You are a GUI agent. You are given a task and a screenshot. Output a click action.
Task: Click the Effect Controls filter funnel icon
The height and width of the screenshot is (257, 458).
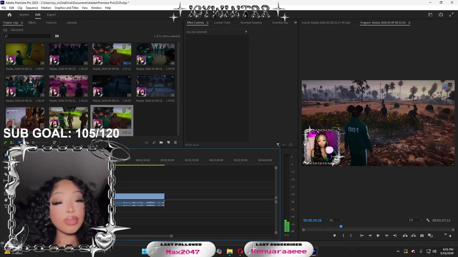(278, 145)
